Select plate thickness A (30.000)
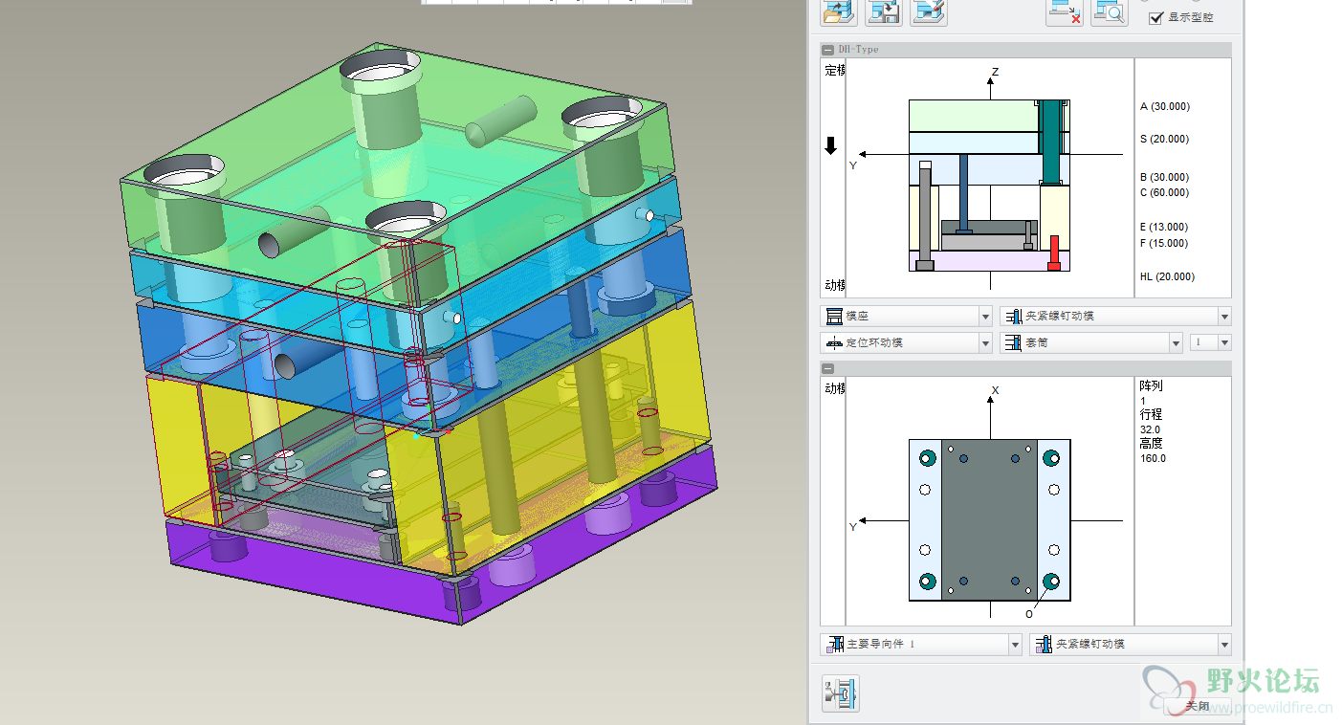The width and height of the screenshot is (1342, 725). (x=1165, y=106)
